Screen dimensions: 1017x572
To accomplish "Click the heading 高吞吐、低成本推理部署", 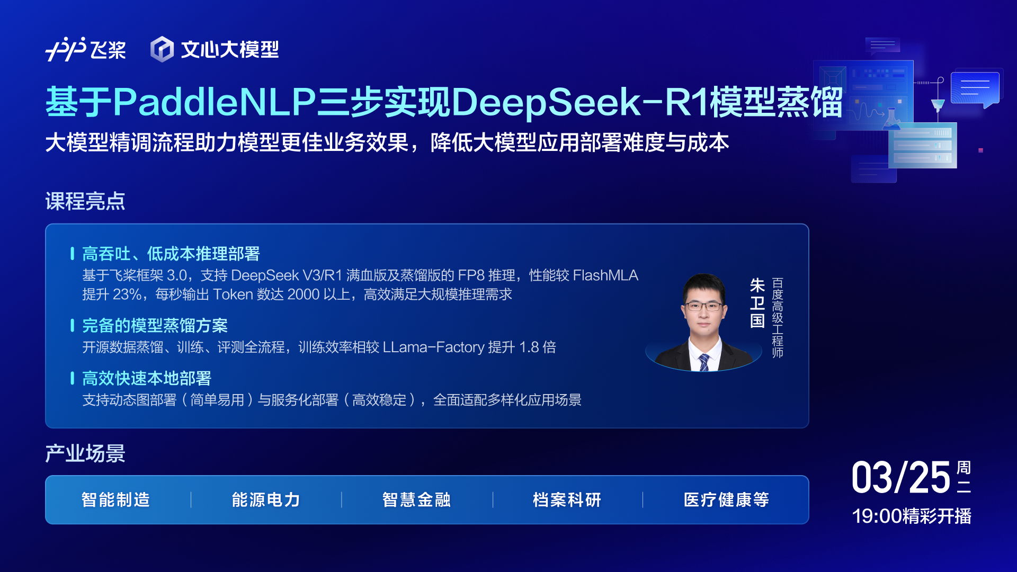I will 171,254.
